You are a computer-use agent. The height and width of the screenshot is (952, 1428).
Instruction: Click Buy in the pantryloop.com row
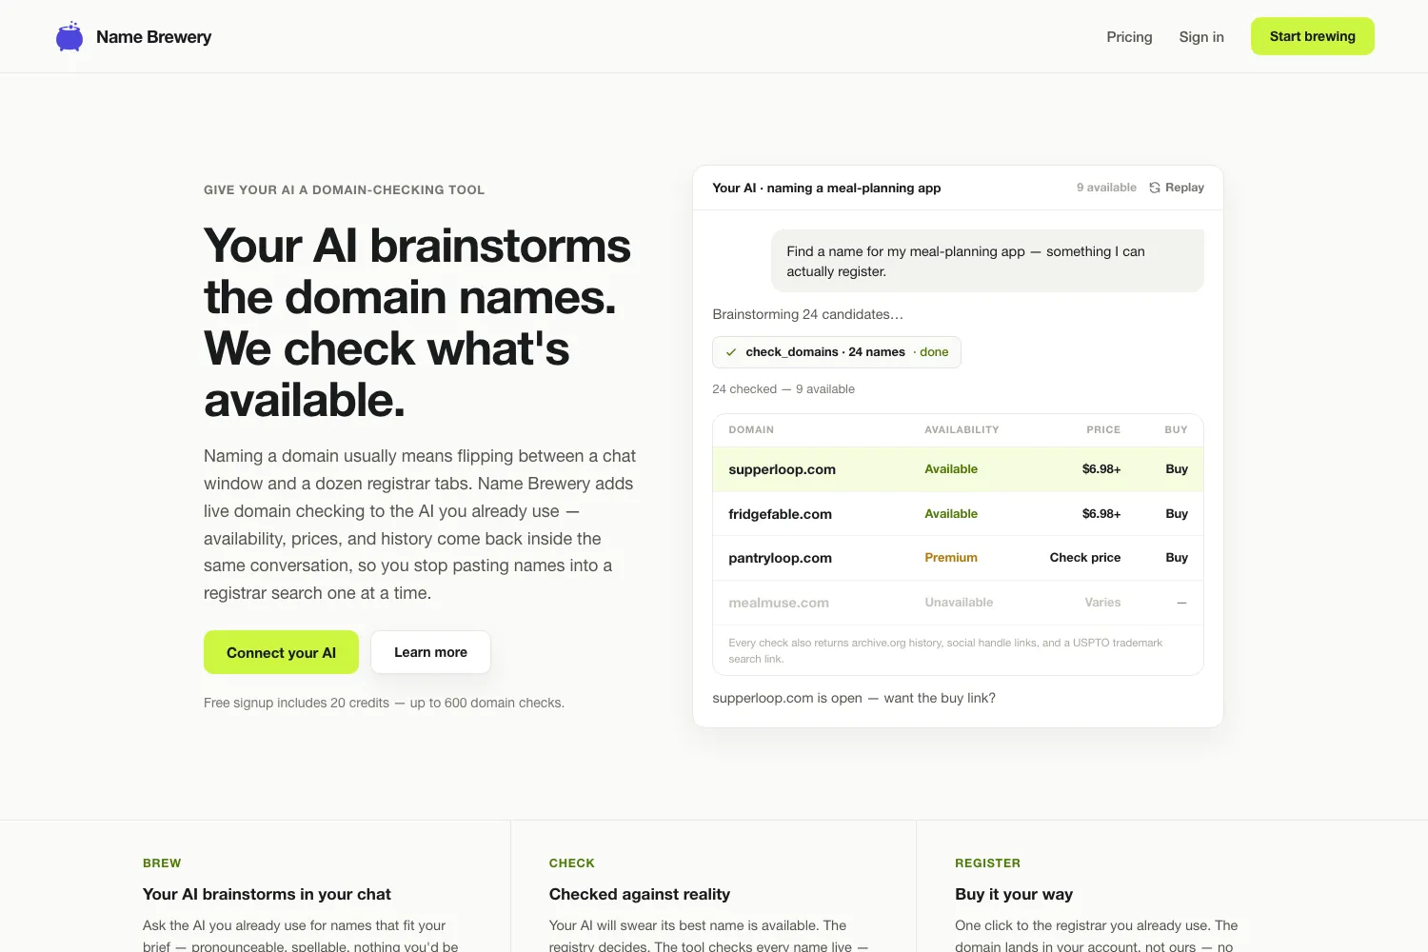1177,557
